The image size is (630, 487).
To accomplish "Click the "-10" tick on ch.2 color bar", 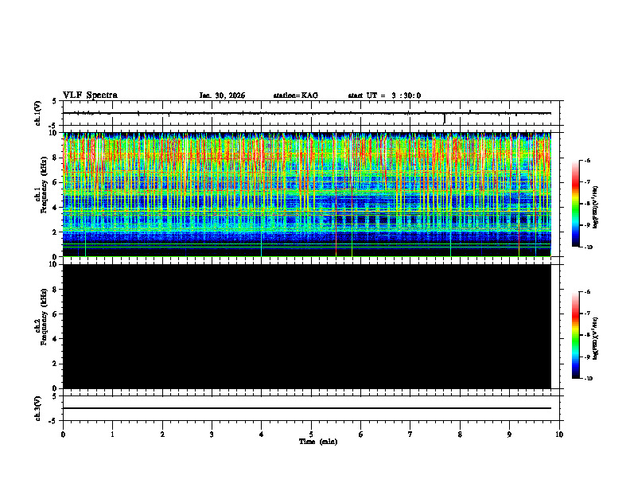I will coord(588,379).
